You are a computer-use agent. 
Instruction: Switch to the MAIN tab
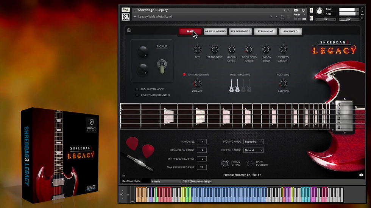point(190,31)
